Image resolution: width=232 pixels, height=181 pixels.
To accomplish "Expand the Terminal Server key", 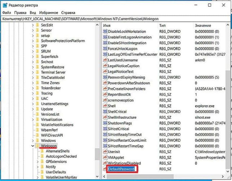I will tap(33, 72).
